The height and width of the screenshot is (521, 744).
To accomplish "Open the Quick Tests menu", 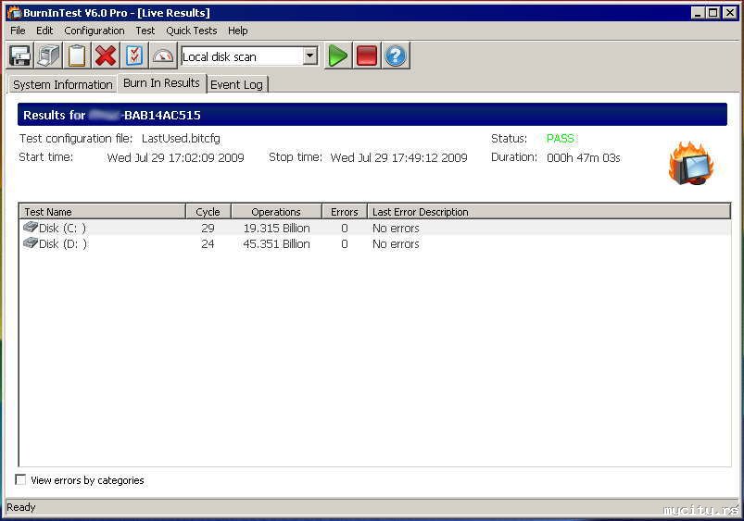I will pyautogui.click(x=191, y=31).
